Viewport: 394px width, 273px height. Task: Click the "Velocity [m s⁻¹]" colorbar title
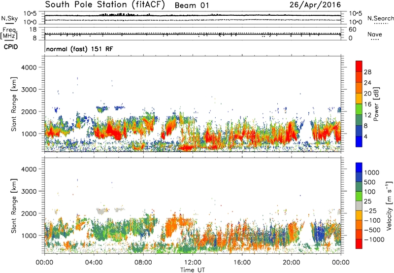click(389, 205)
